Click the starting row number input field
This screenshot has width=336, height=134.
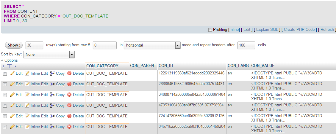click(104, 45)
